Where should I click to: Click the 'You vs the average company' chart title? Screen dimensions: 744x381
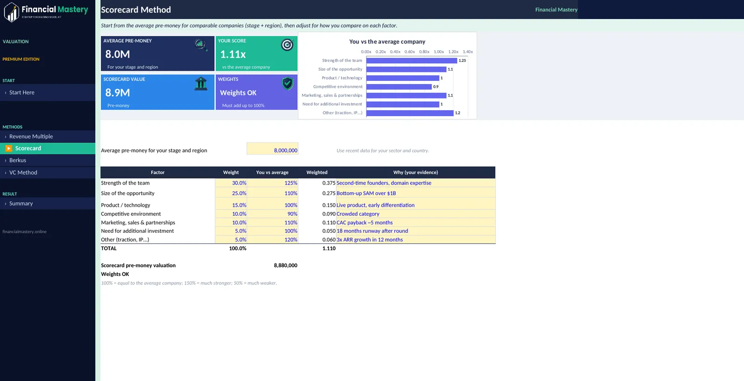click(387, 42)
